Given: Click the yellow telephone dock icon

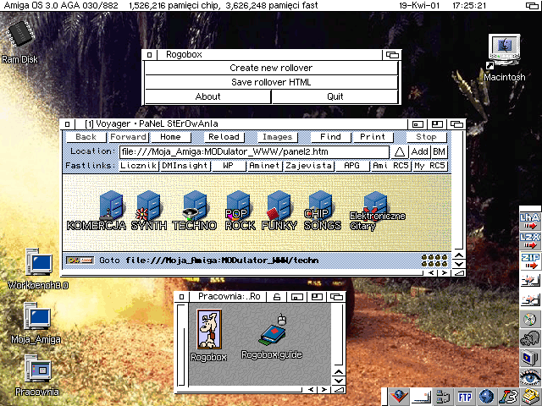Looking at the screenshot, I should point(531,397).
